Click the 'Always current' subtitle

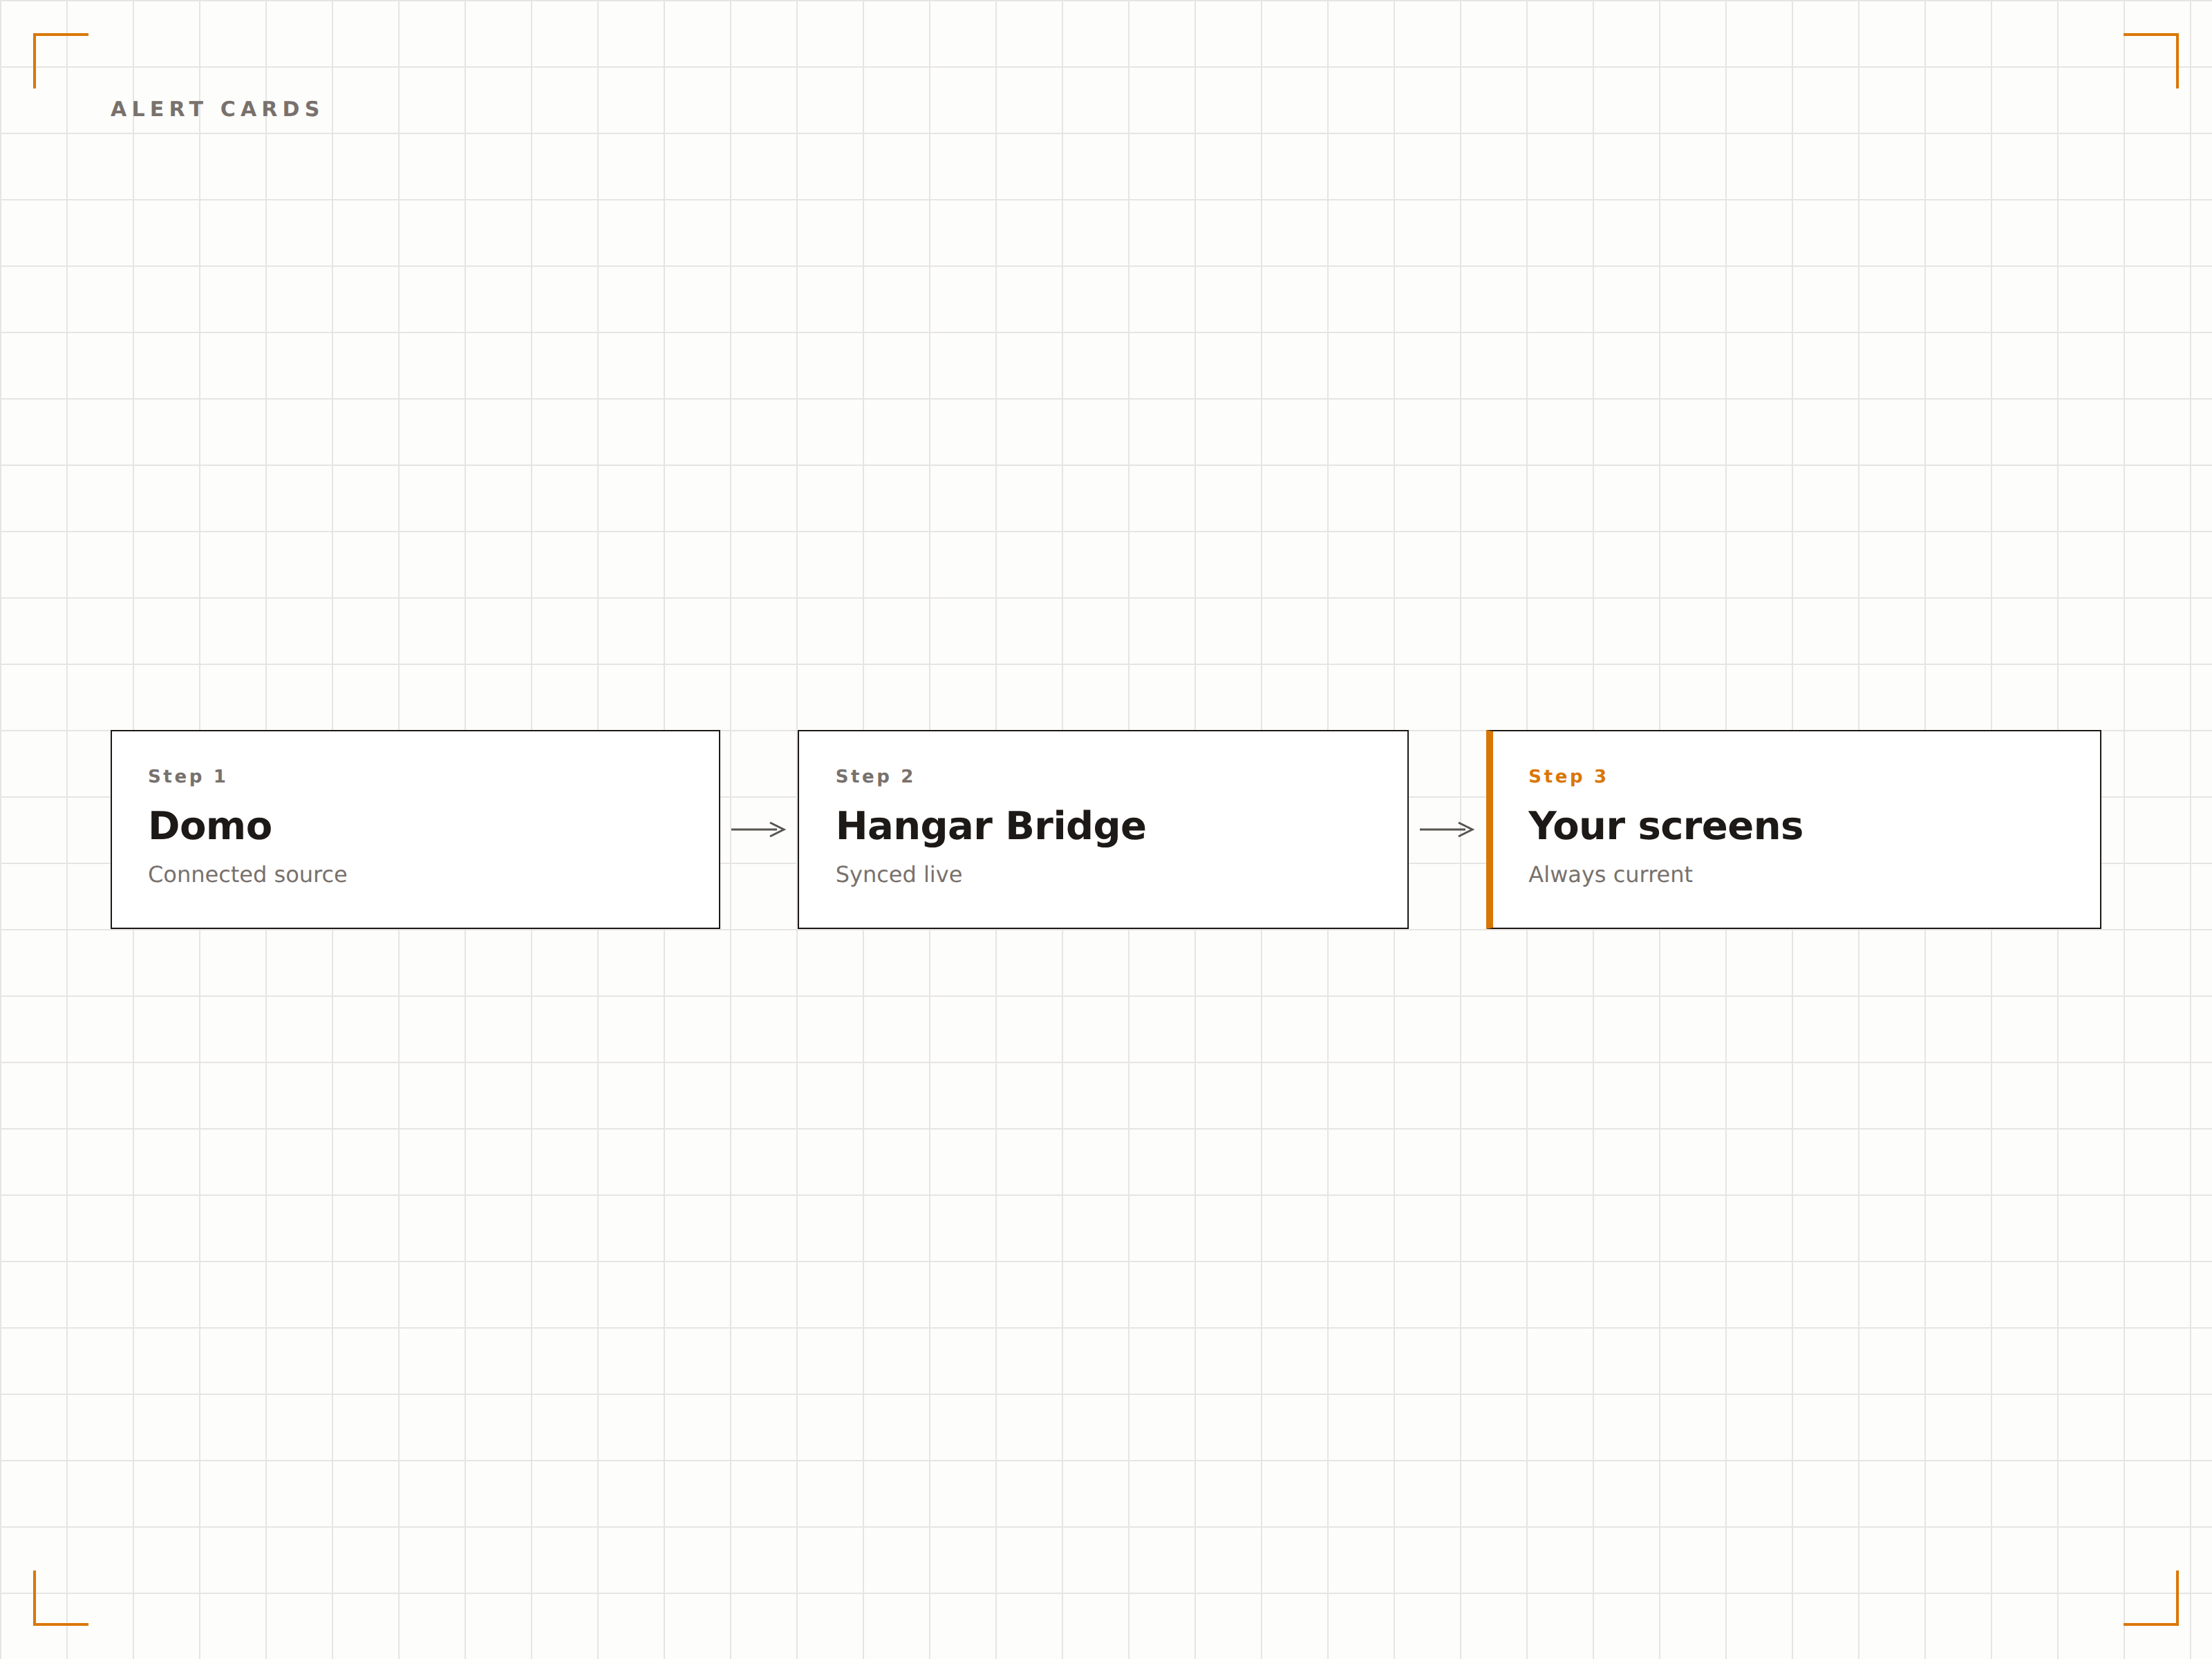[x=1610, y=875]
